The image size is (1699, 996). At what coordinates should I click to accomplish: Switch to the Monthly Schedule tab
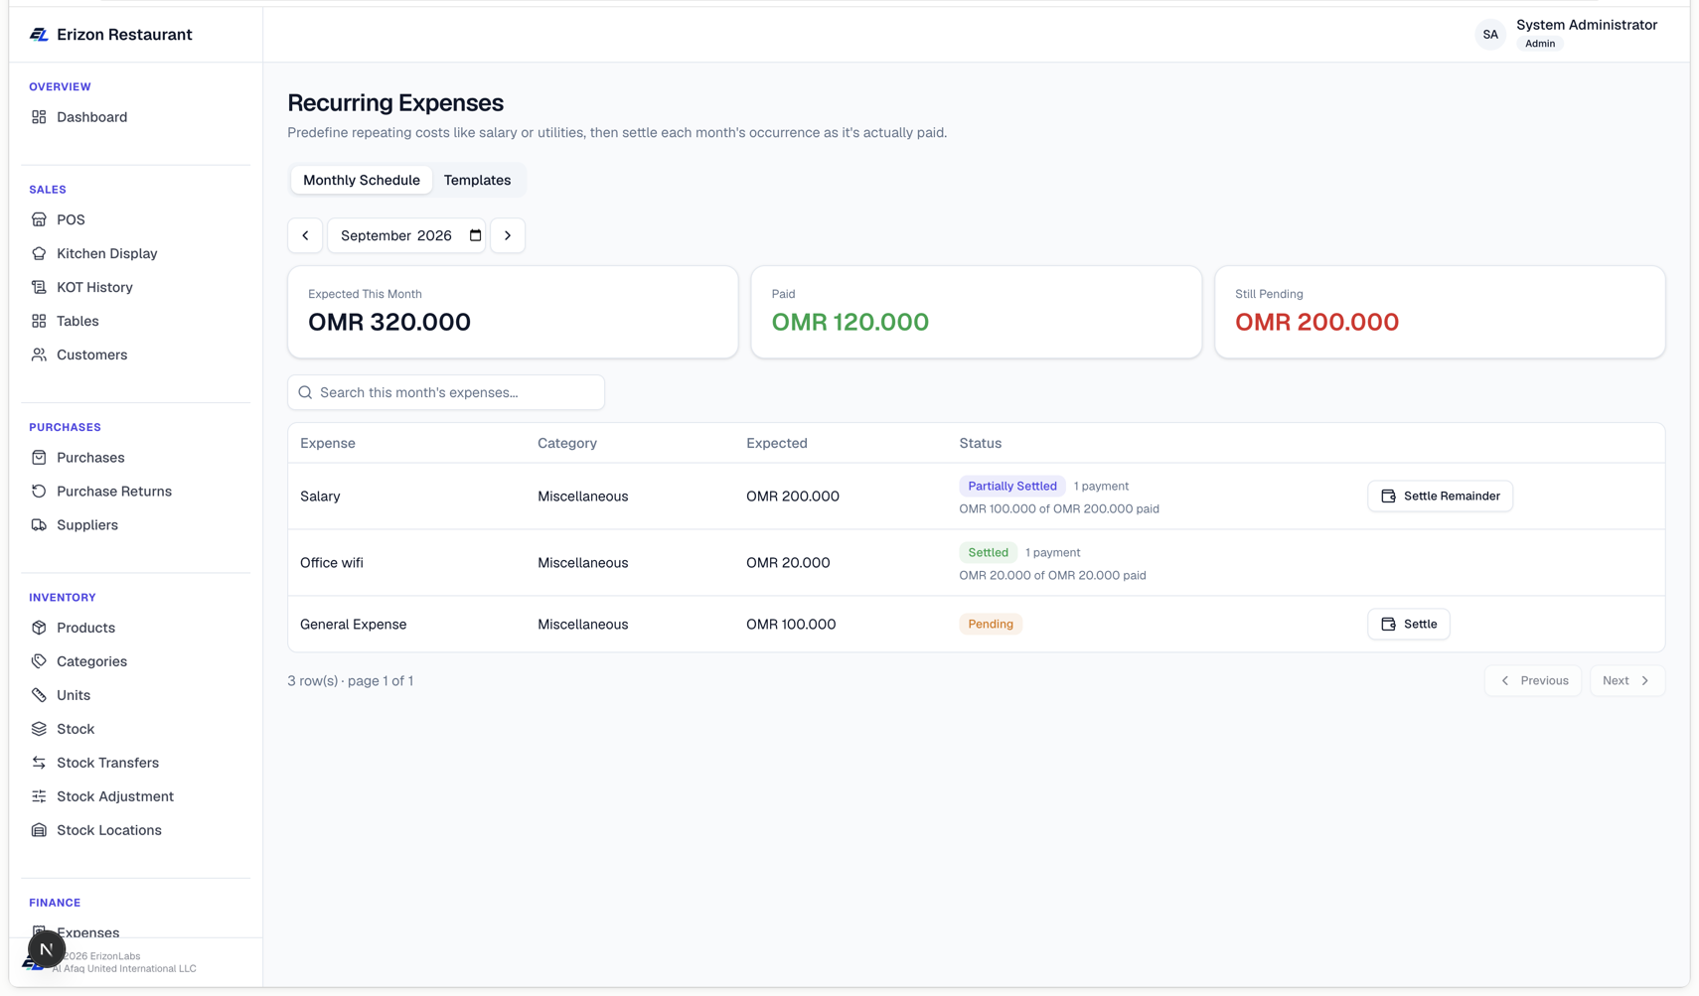pos(362,180)
